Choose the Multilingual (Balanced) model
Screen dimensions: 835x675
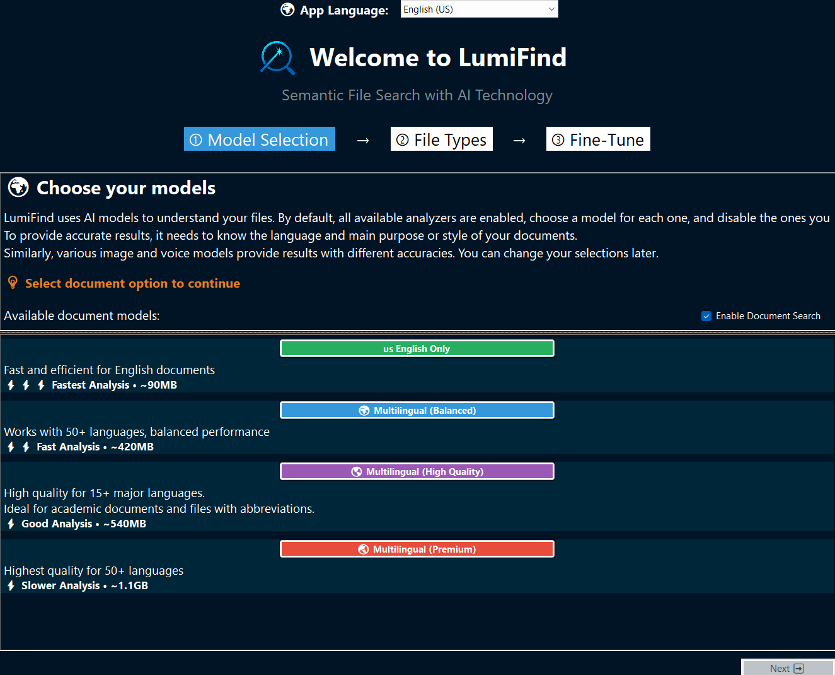pos(417,410)
